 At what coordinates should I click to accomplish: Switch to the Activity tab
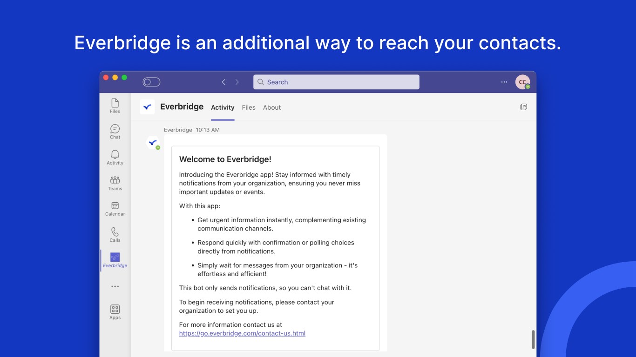point(223,107)
